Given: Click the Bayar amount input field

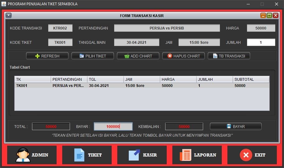Looking at the screenshot, I should click(x=113, y=126).
